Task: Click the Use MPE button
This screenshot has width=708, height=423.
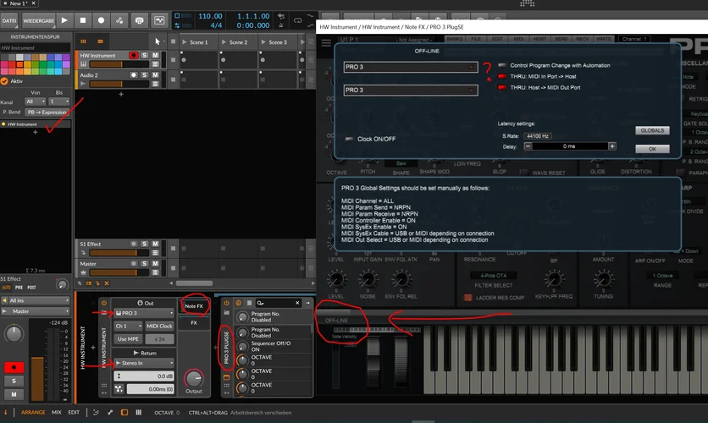Action: 128,338
